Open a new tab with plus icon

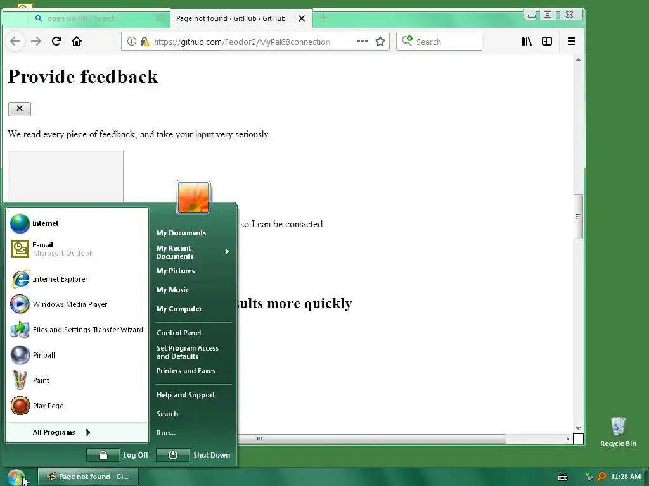click(x=323, y=18)
